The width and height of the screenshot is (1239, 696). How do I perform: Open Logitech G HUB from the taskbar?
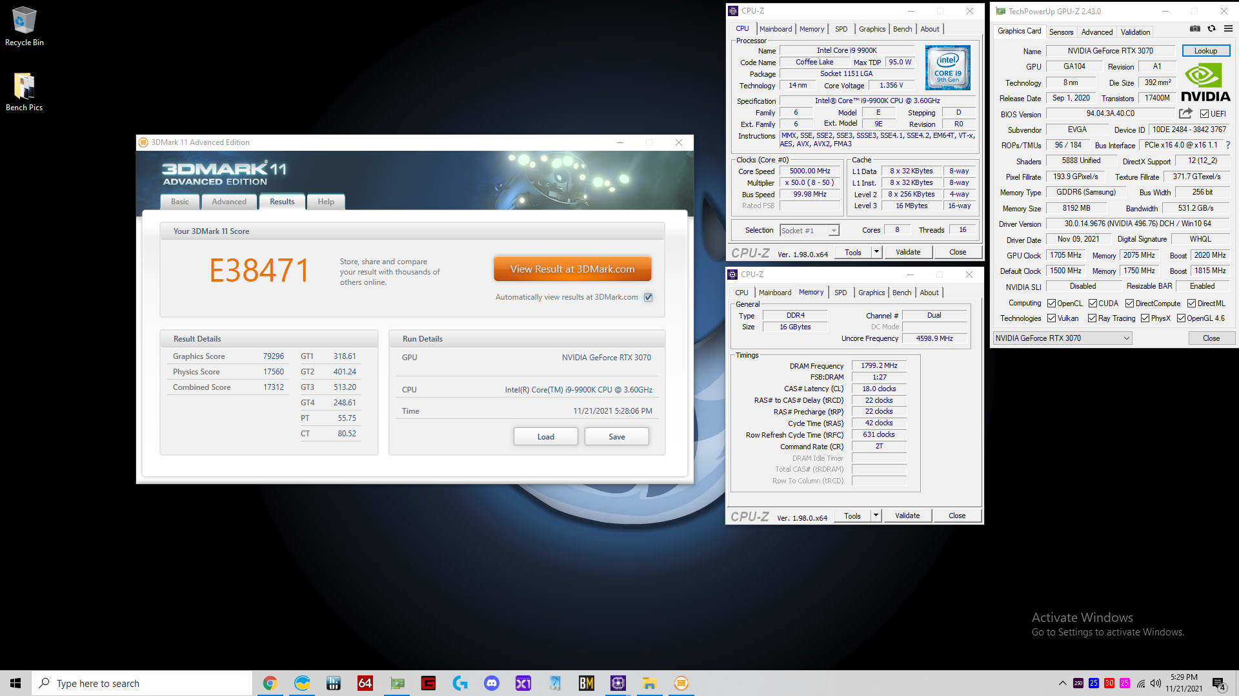(459, 683)
